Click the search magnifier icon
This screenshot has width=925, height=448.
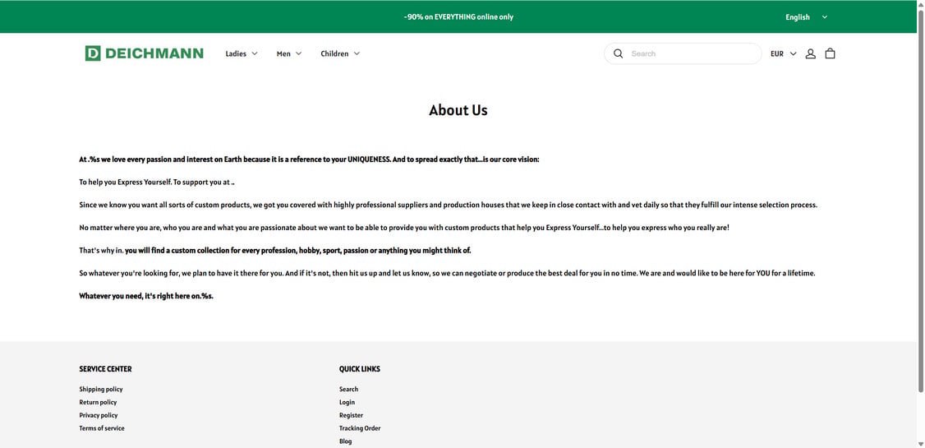pyautogui.click(x=619, y=53)
